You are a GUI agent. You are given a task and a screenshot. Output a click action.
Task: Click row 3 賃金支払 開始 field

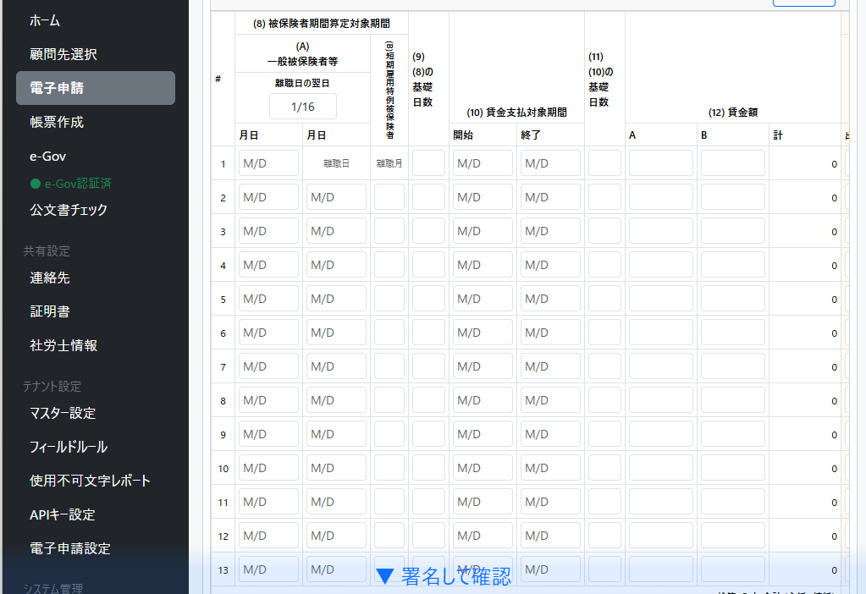pos(483,231)
